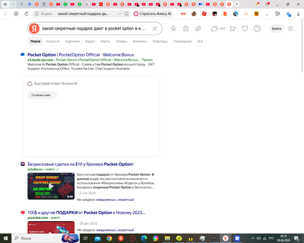Open File Explorer from the taskbar

[167, 238]
